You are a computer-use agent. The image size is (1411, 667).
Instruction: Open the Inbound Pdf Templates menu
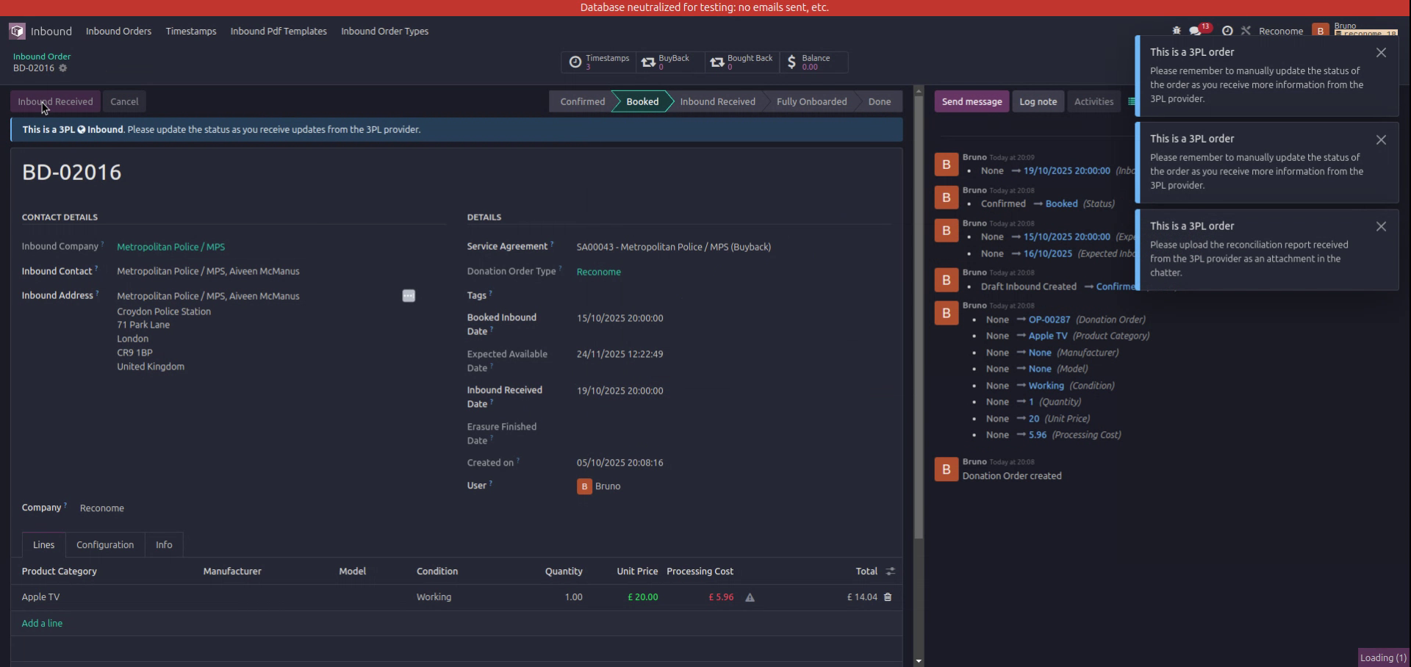tap(278, 31)
